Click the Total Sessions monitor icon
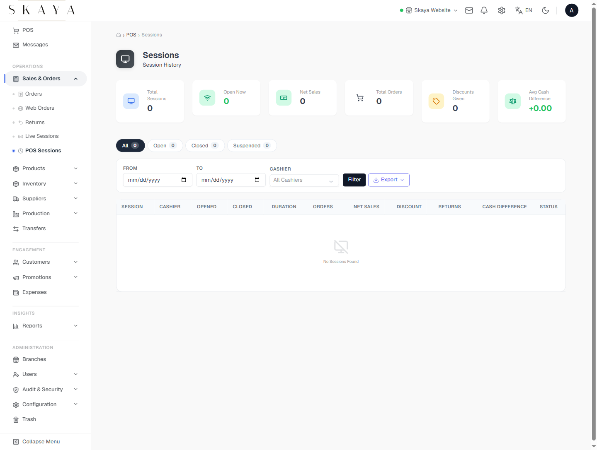 pos(131,101)
